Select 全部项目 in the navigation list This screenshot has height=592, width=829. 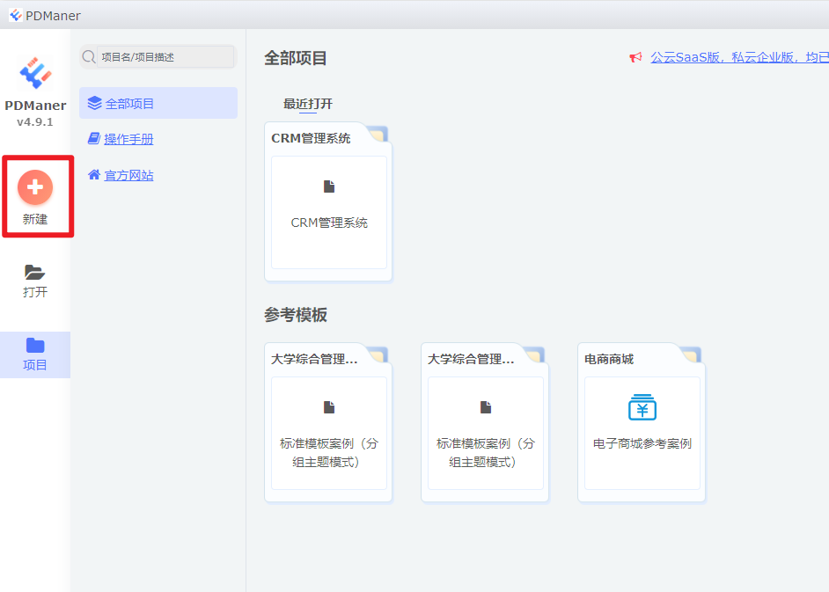coord(158,103)
